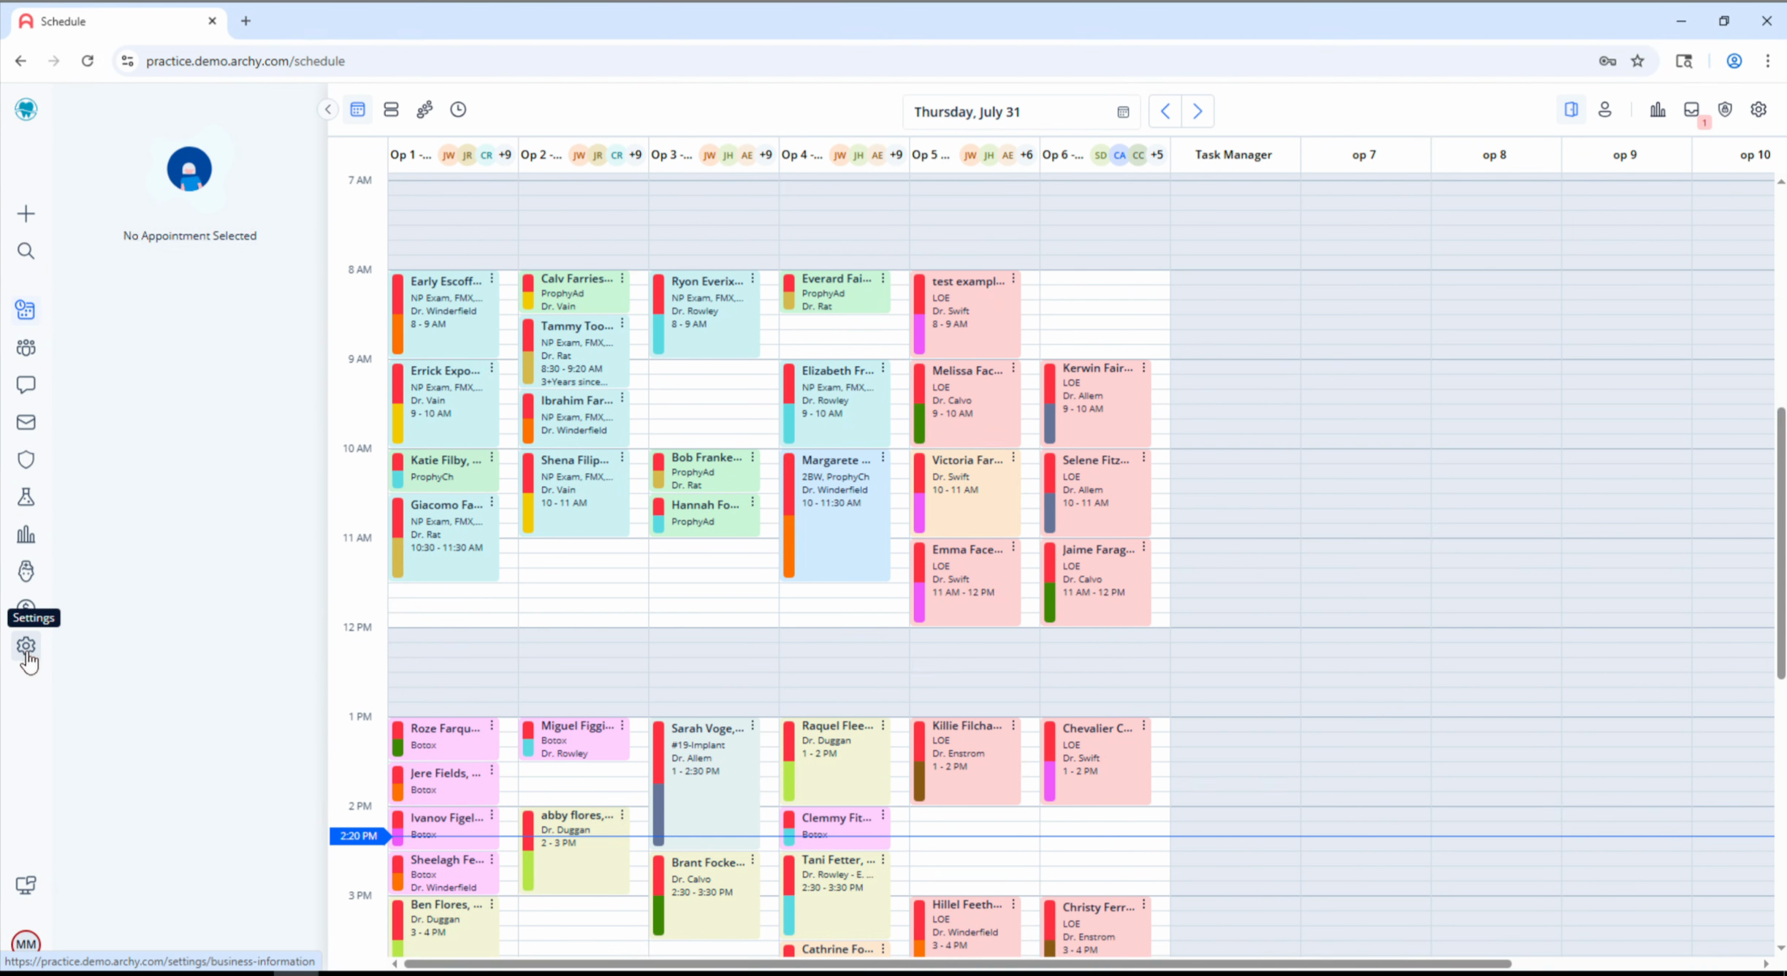
Task: Select the Task Manager column header
Action: pos(1233,155)
